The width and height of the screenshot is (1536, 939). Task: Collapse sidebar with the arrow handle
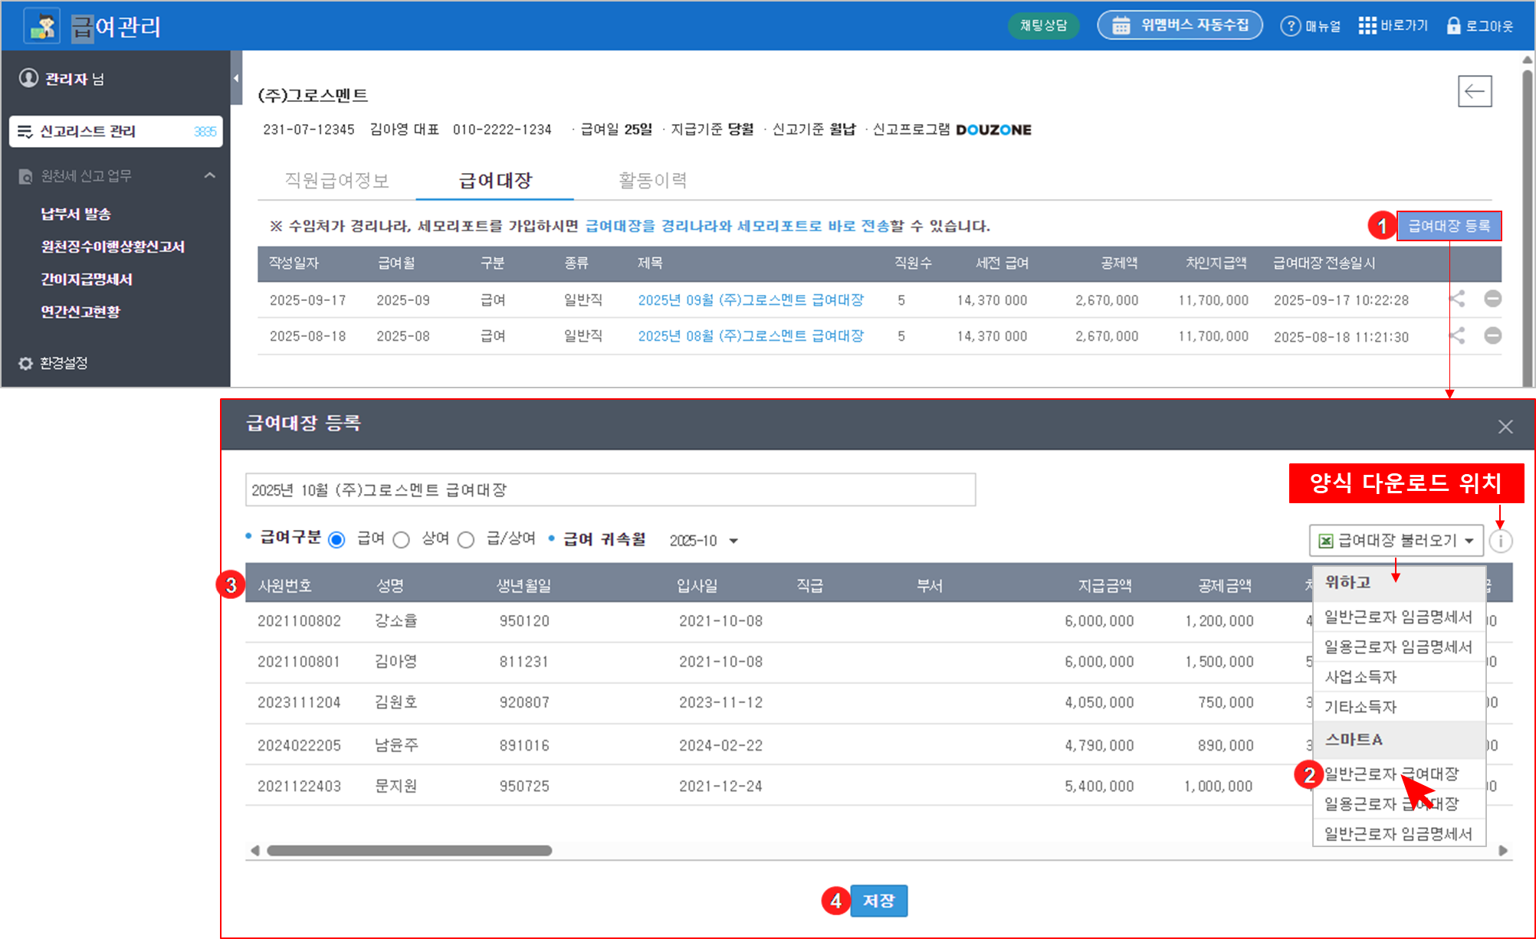[x=236, y=78]
